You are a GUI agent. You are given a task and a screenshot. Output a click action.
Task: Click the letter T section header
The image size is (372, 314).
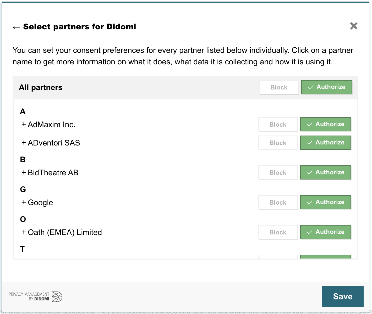[x=23, y=249]
